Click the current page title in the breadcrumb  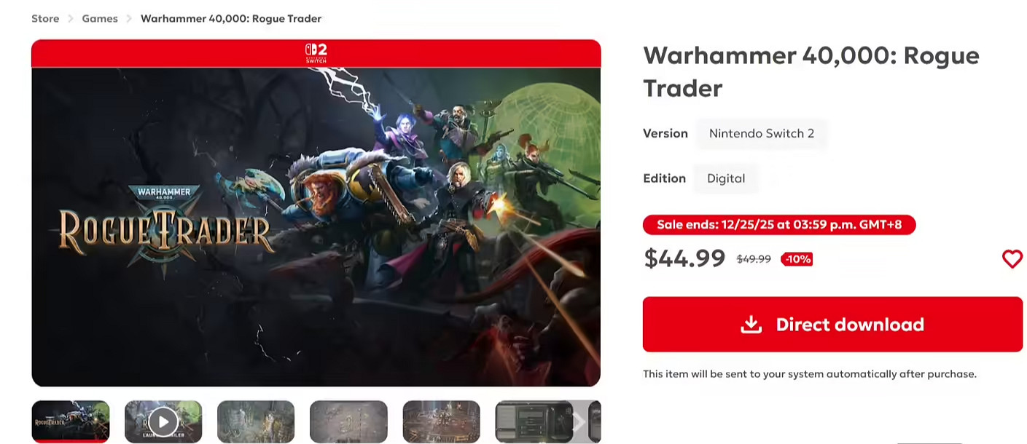coord(231,18)
